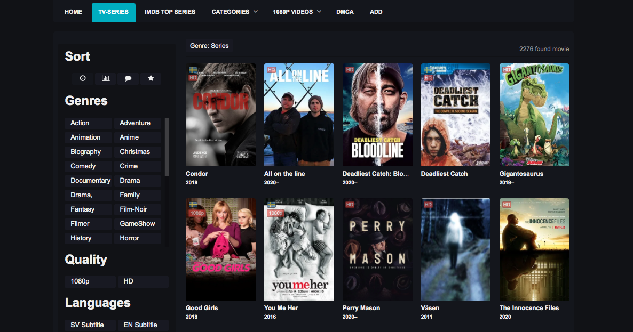633x332 pixels.
Task: Filter by Comedy genre
Action: point(88,166)
